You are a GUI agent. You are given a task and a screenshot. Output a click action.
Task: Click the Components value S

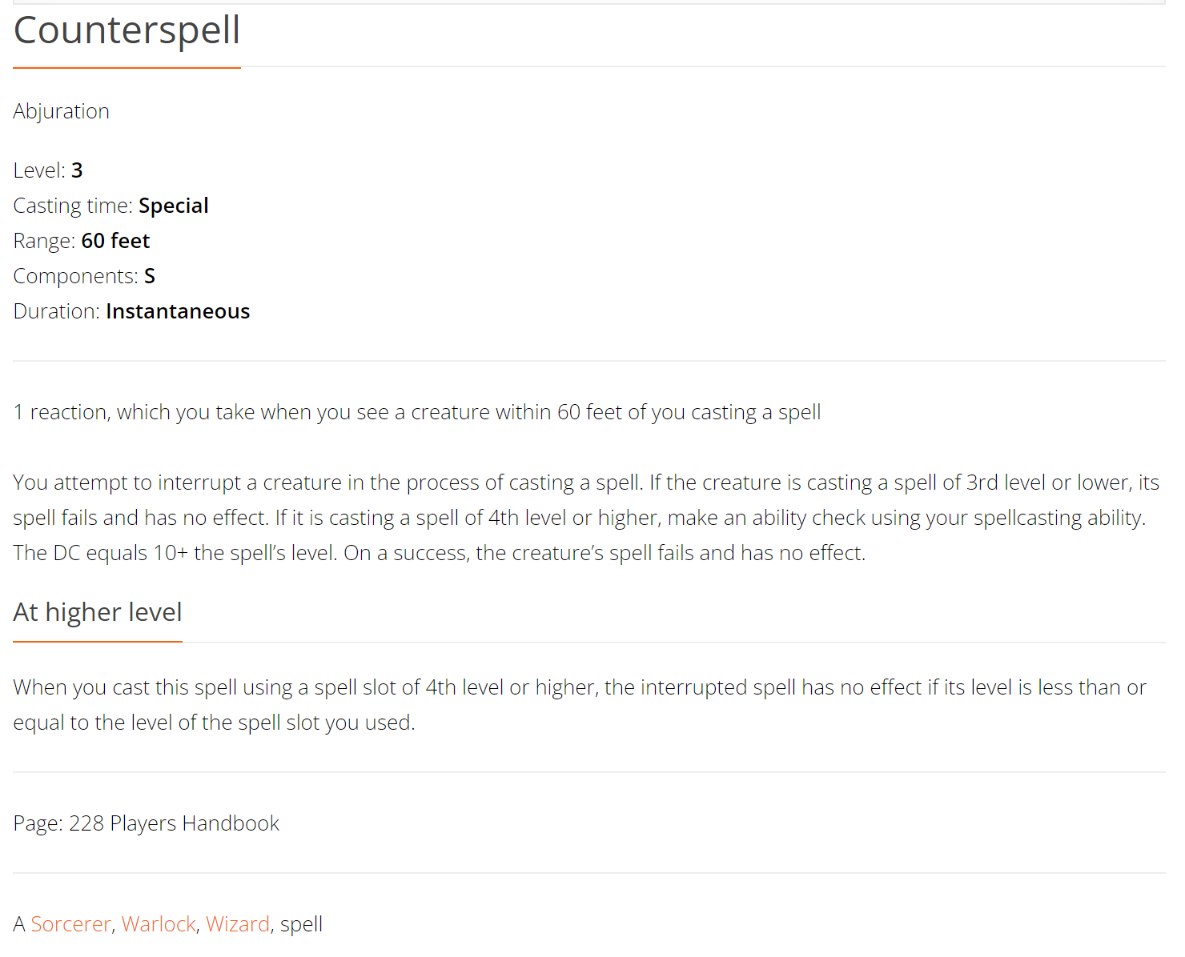[150, 276]
